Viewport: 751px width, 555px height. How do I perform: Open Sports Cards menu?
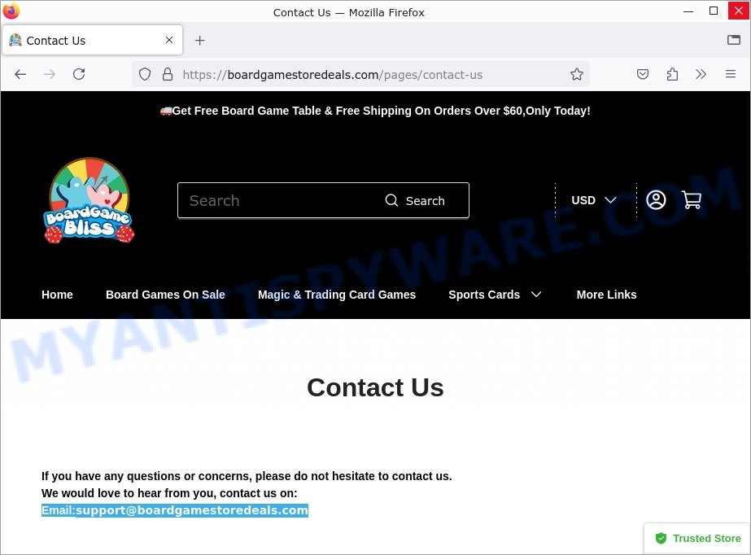[484, 295]
